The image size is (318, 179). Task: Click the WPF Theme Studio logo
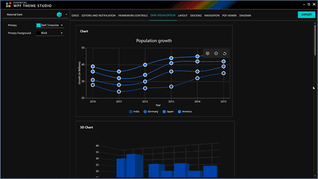point(8,5)
